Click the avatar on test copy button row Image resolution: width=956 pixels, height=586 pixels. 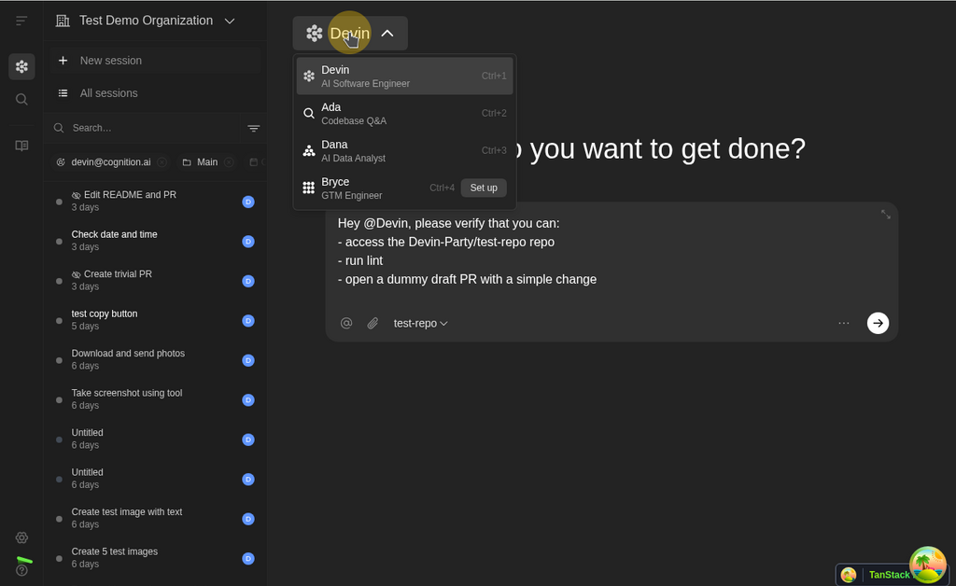coord(248,320)
